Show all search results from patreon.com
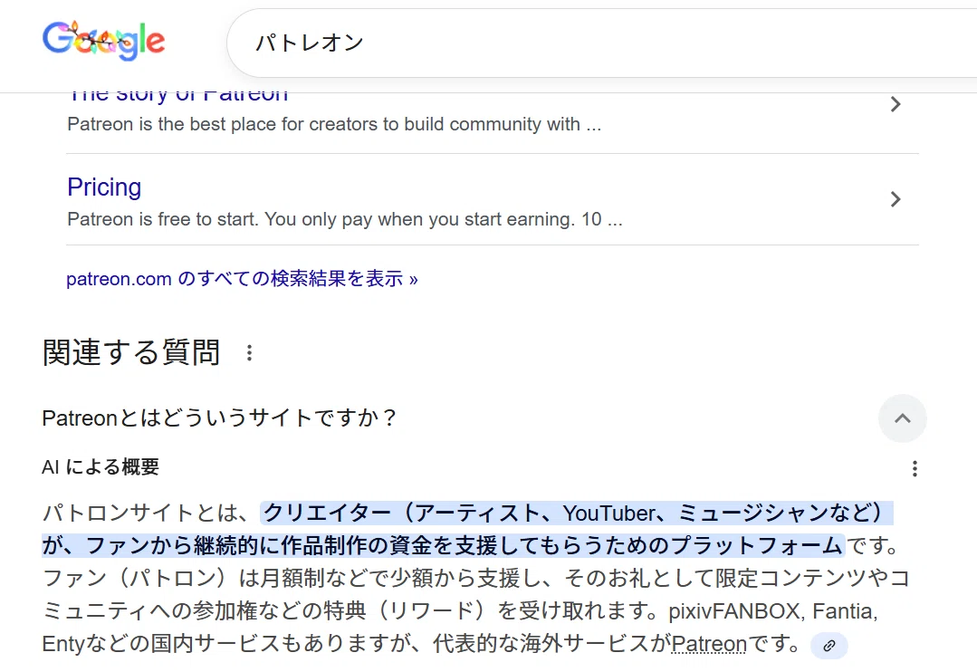977x672 pixels. 242,279
